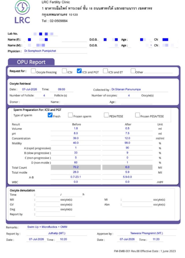Click the MI oocytes empty field

click(137, 200)
